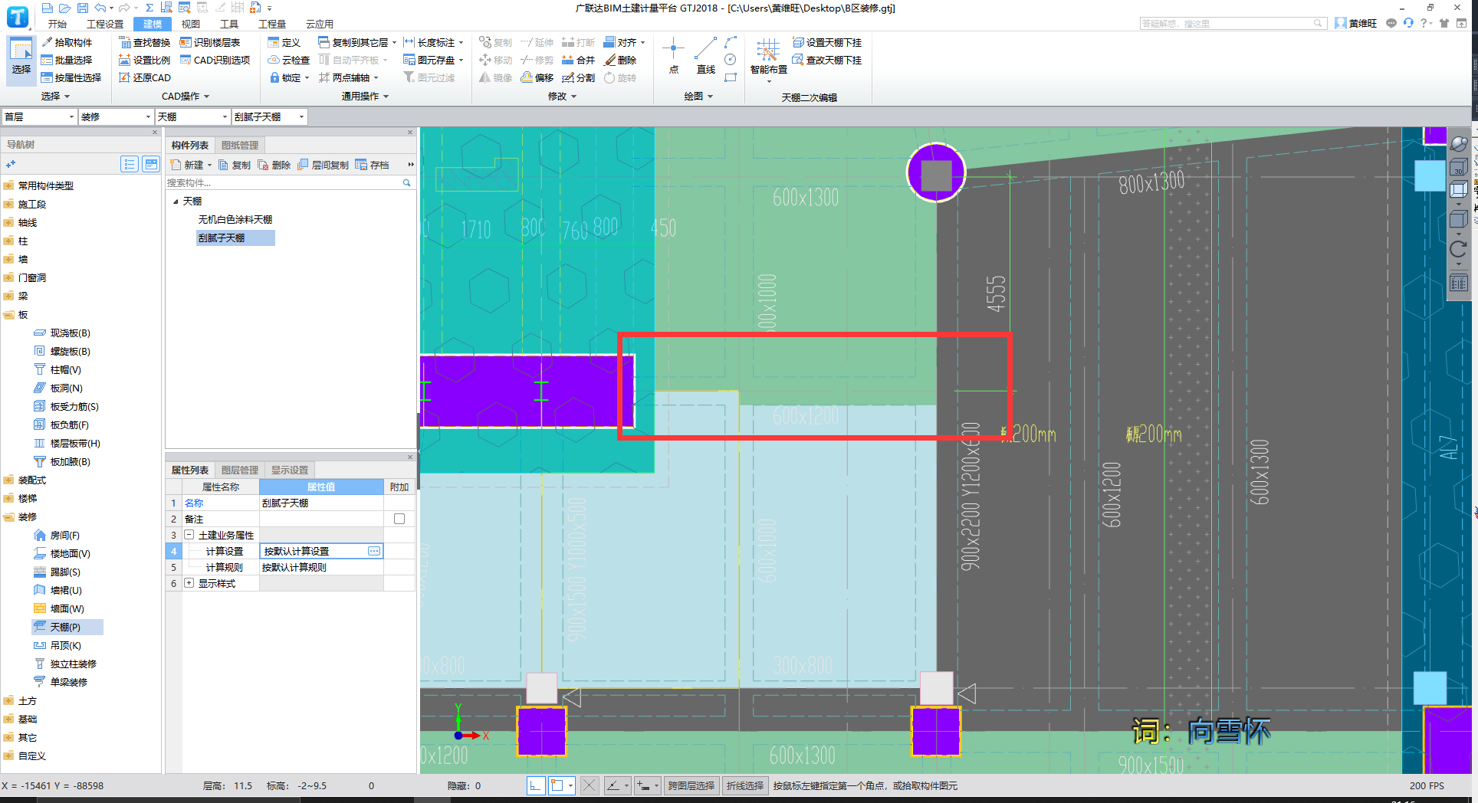Select the three-point arc drawing tool

pos(731,42)
